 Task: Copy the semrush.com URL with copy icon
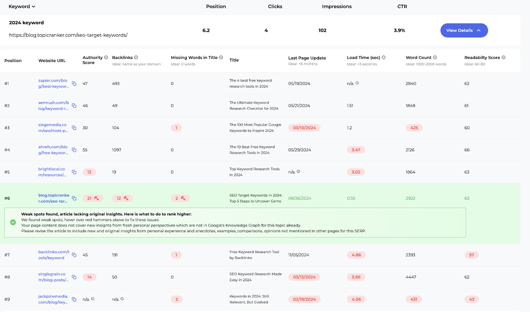click(x=74, y=106)
